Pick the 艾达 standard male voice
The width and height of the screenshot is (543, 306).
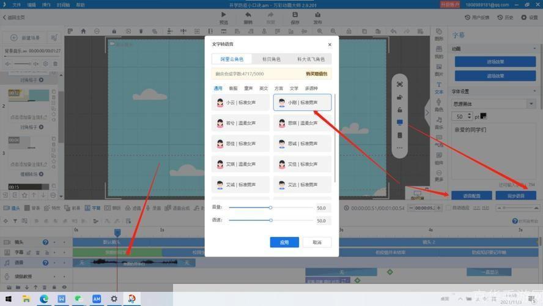302,185
